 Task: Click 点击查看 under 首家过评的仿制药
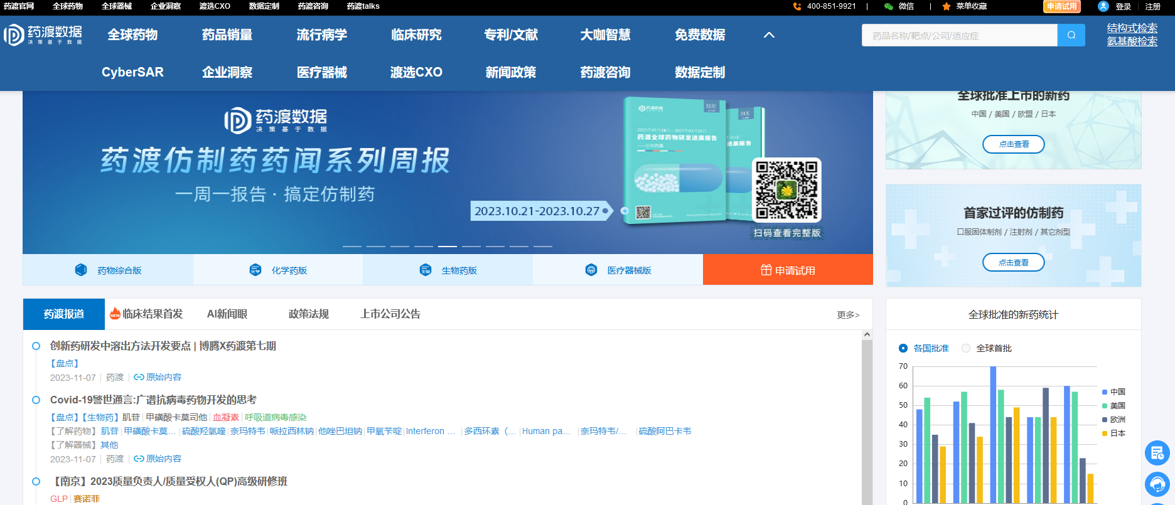(1014, 262)
